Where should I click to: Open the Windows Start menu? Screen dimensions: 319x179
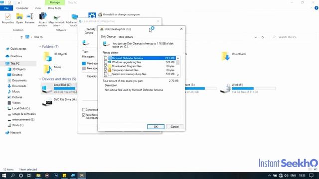[4, 176]
